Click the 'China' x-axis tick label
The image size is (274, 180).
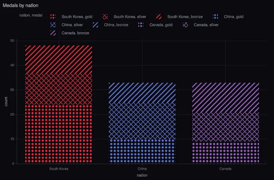pos(142,169)
